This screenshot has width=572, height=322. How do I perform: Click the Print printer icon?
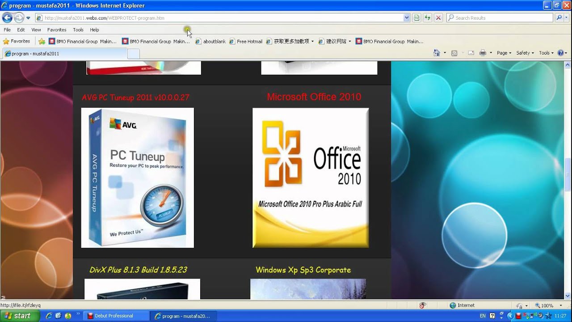(483, 53)
